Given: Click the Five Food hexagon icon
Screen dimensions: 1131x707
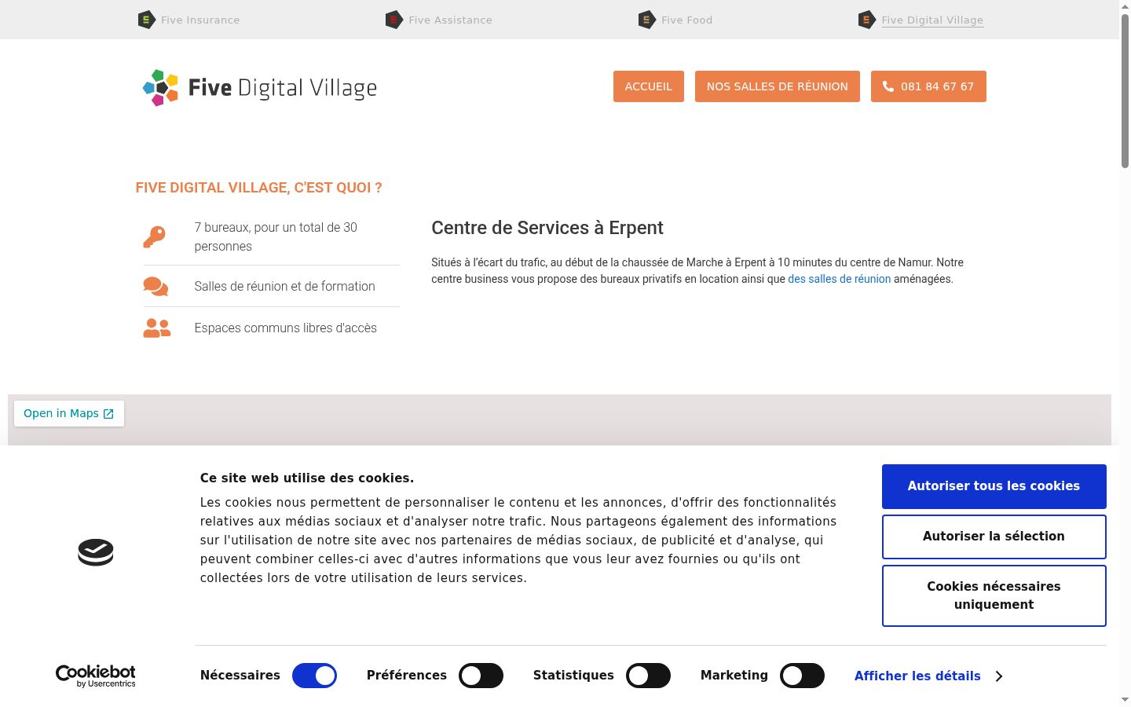Looking at the screenshot, I should coord(646,20).
